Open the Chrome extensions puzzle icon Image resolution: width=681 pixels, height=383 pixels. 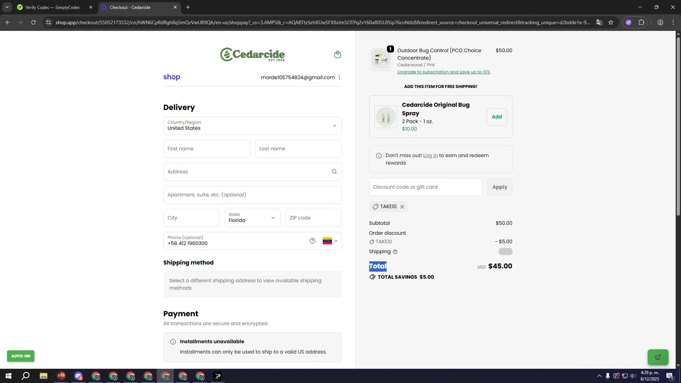click(641, 22)
